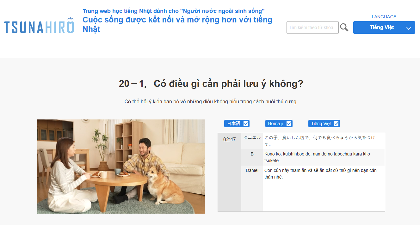This screenshot has width=420, height=225.
Task: Click the Daniel speaker name cell
Action: pyautogui.click(x=252, y=170)
